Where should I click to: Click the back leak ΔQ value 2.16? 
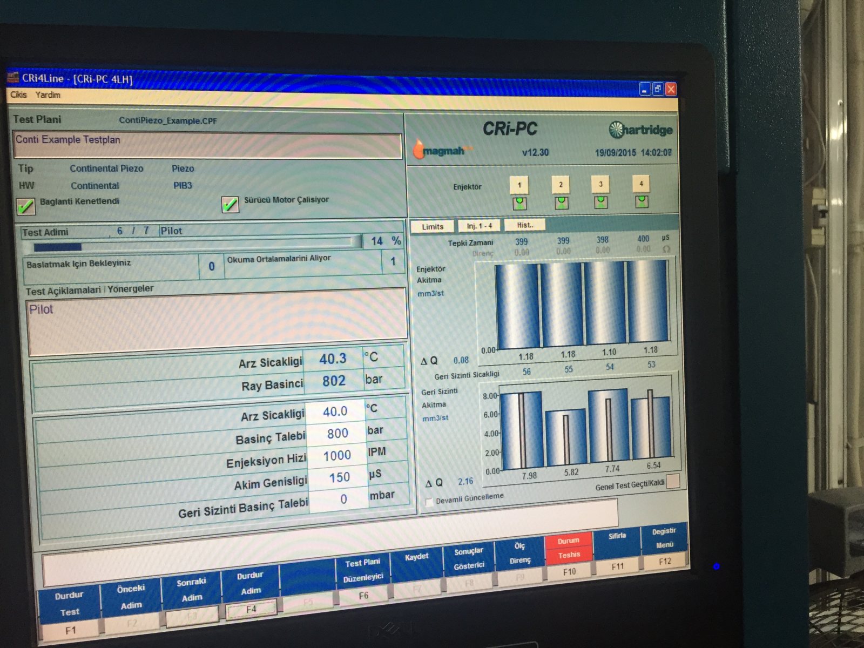[465, 481]
